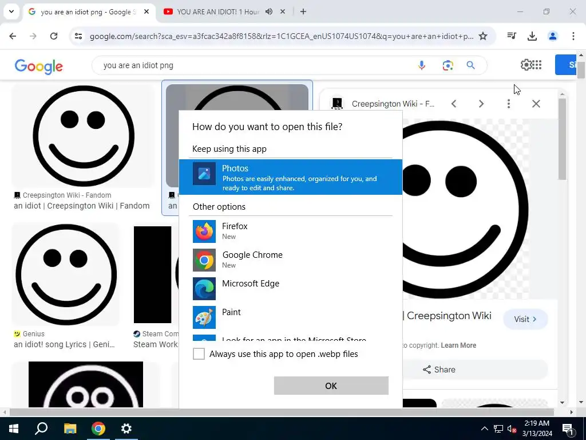
Task: Search by image with Google Lens icon
Action: click(x=448, y=65)
